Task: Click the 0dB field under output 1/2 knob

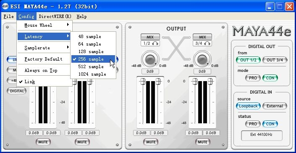Action: pos(150,71)
